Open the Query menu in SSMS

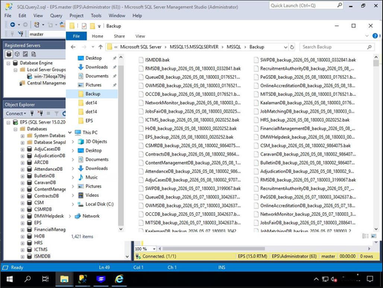tap(56, 16)
